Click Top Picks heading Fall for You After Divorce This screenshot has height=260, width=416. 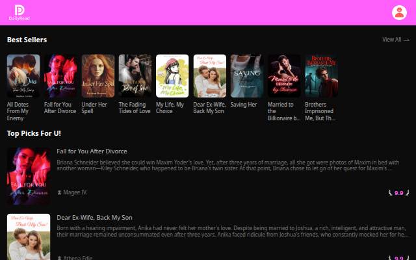click(92, 151)
